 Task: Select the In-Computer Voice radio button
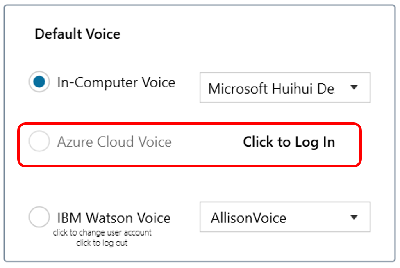coord(39,82)
